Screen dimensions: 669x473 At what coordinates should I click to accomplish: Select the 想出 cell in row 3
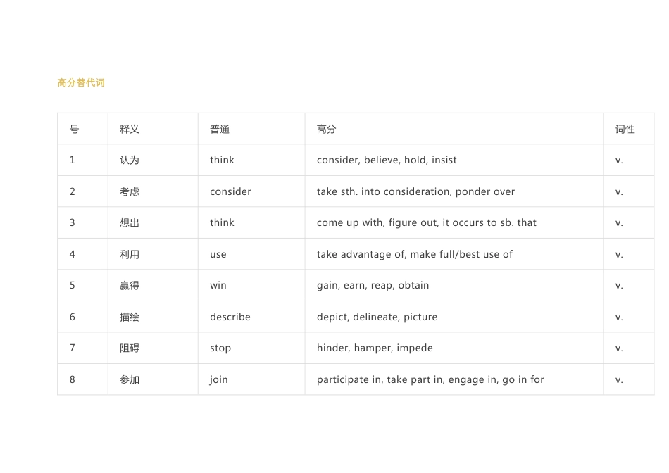(x=130, y=222)
